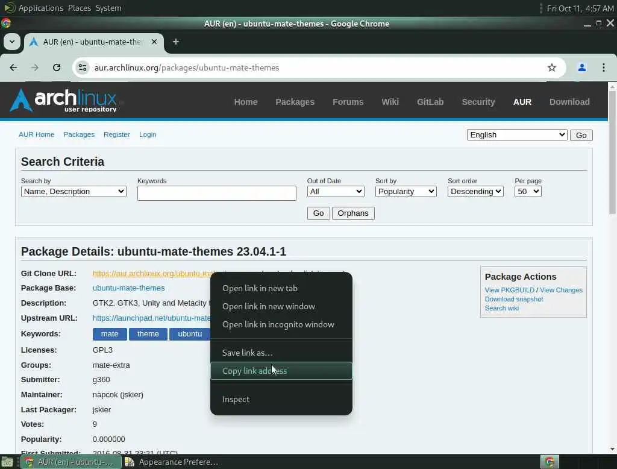Select Copy link address from context menu
This screenshot has width=617, height=469.
(281, 371)
